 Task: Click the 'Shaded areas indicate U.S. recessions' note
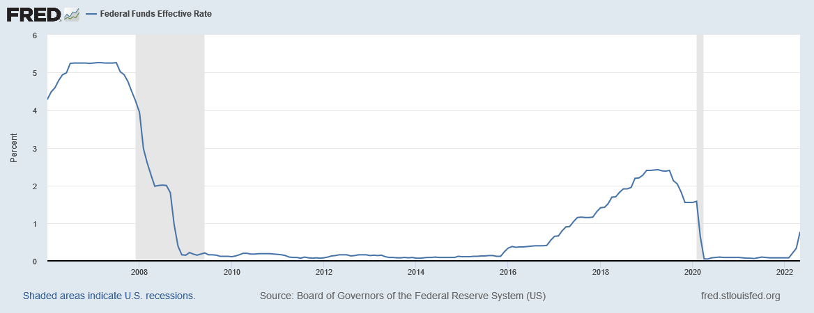tap(109, 296)
